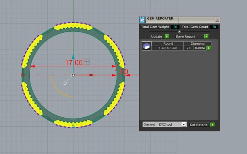Select the gem count cell showing 78

pos(188,48)
